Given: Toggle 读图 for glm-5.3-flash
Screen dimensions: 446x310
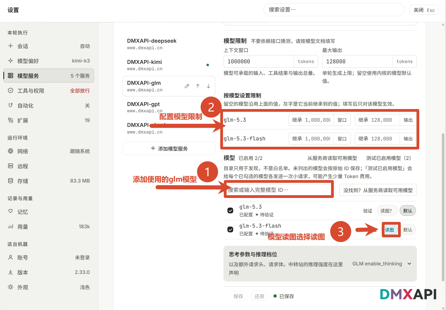Looking at the screenshot, I should point(390,230).
